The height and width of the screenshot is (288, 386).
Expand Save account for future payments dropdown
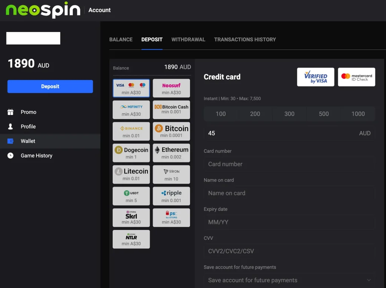pos(289,280)
